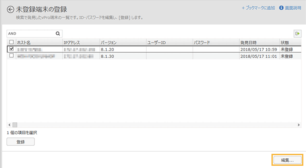The image size is (306, 168).
Task: Click the 1 個の項目を選択 status text
Action: (x=22, y=133)
